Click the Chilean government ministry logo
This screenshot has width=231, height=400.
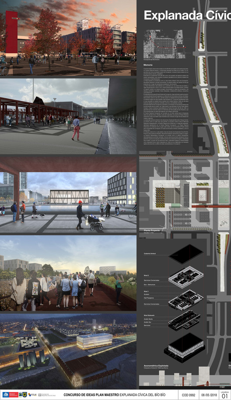10,395
